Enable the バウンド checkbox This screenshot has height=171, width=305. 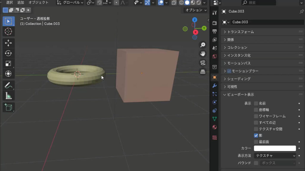tap(256, 163)
